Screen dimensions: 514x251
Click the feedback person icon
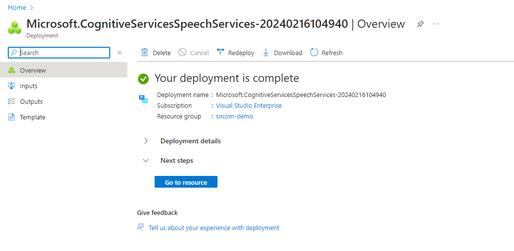pyautogui.click(x=140, y=228)
